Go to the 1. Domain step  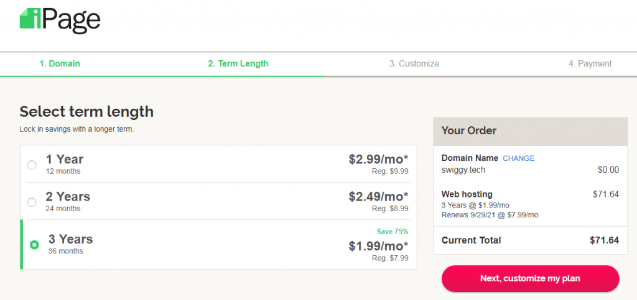click(x=60, y=63)
